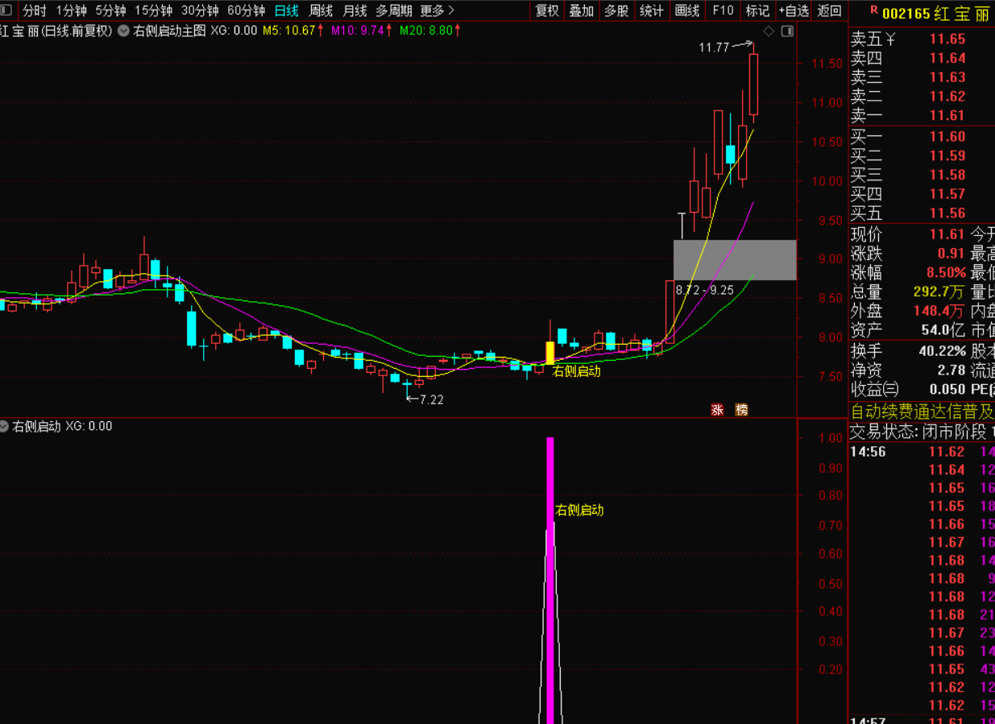Switch to 60分钟 period tab
995x724 pixels.
(246, 10)
